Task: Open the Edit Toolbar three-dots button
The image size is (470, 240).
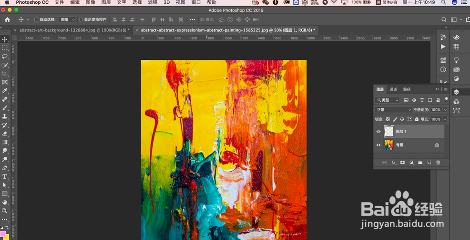Action: [x=4, y=220]
